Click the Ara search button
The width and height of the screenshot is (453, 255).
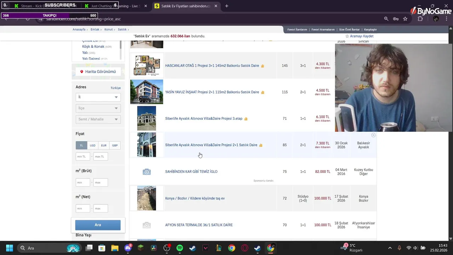pos(98,225)
